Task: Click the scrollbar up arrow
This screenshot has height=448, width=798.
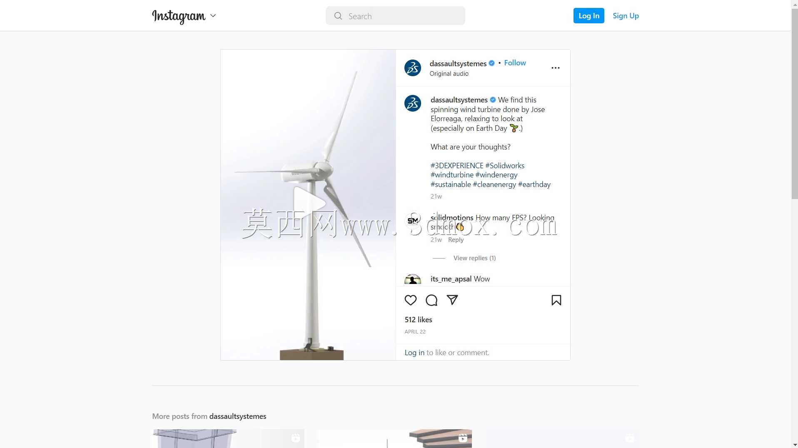Action: click(794, 4)
